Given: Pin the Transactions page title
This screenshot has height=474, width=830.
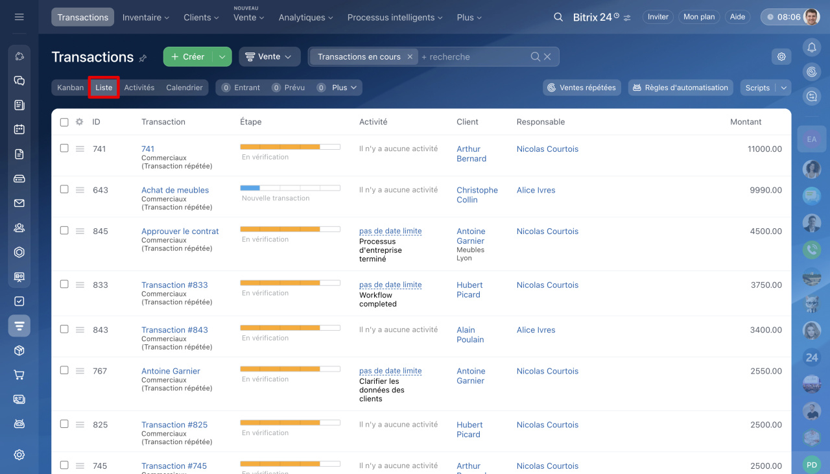Looking at the screenshot, I should [143, 58].
